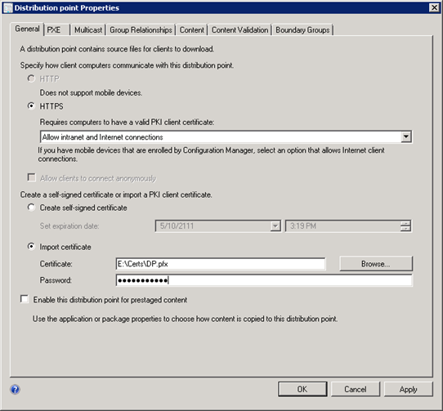Click the dialog title bar icon
The width and height of the screenshot is (443, 411).
click(8, 7)
